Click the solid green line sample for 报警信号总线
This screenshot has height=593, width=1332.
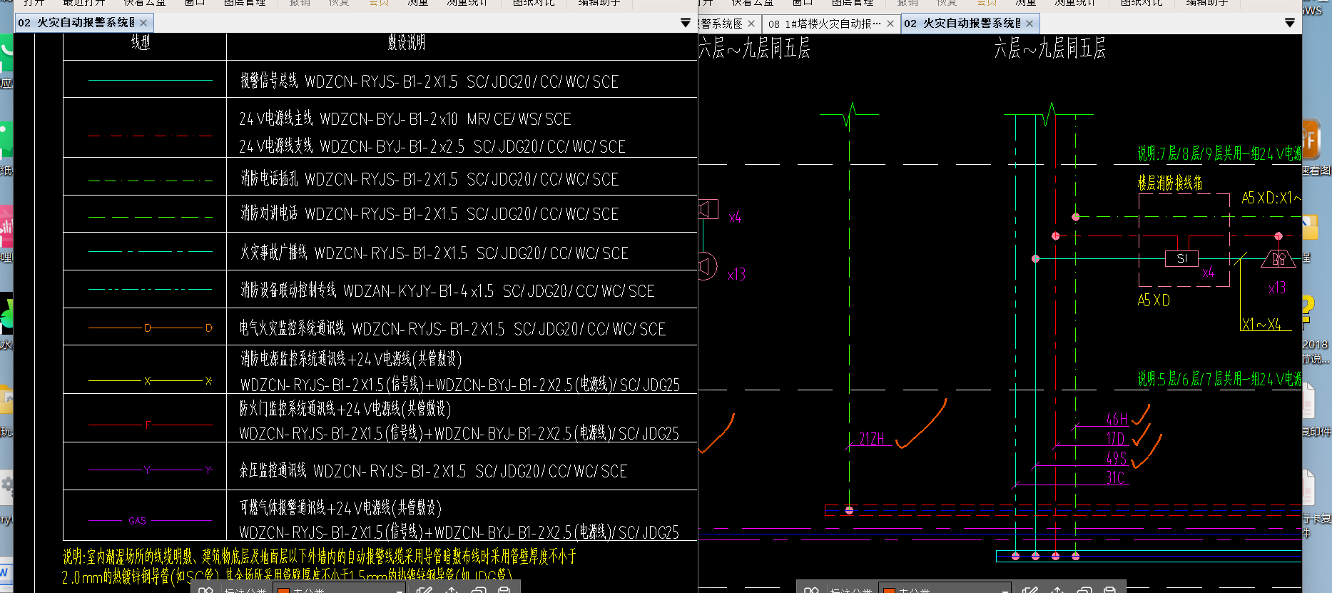pos(151,80)
